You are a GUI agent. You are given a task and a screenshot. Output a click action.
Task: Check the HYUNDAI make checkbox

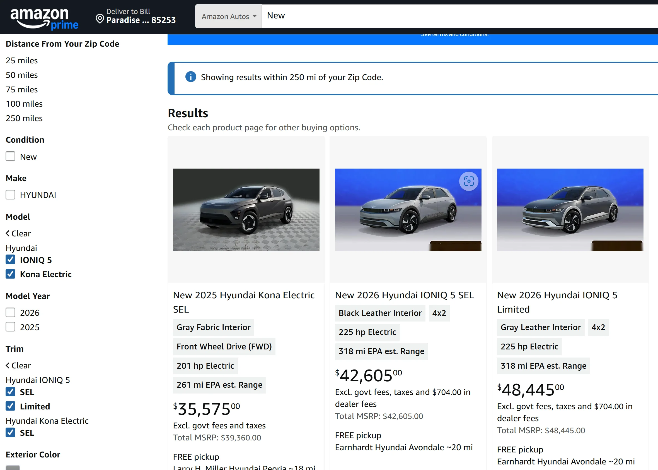coord(10,195)
